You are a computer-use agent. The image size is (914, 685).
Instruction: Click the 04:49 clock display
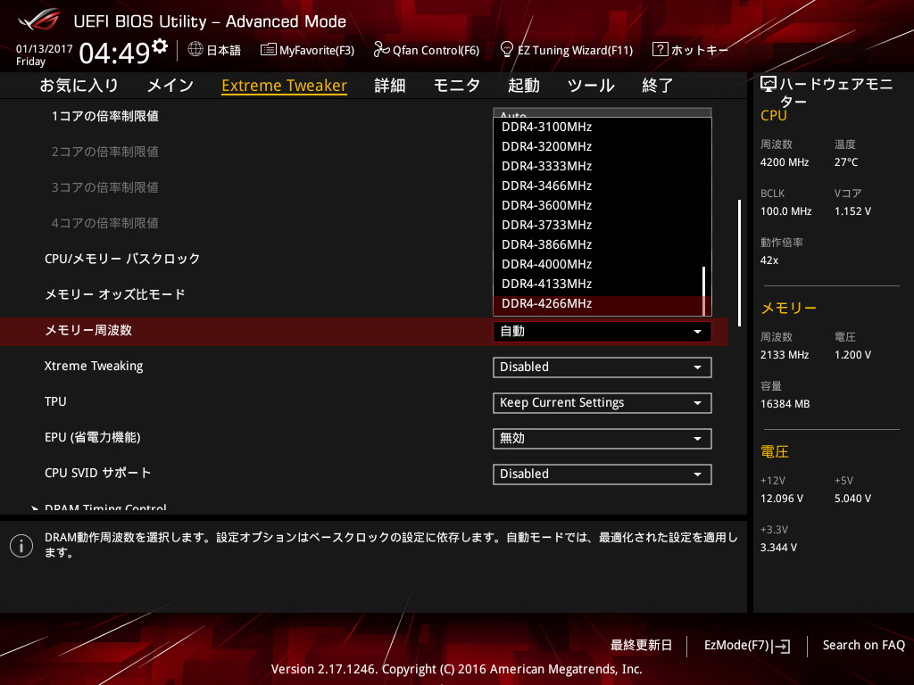coord(115,54)
